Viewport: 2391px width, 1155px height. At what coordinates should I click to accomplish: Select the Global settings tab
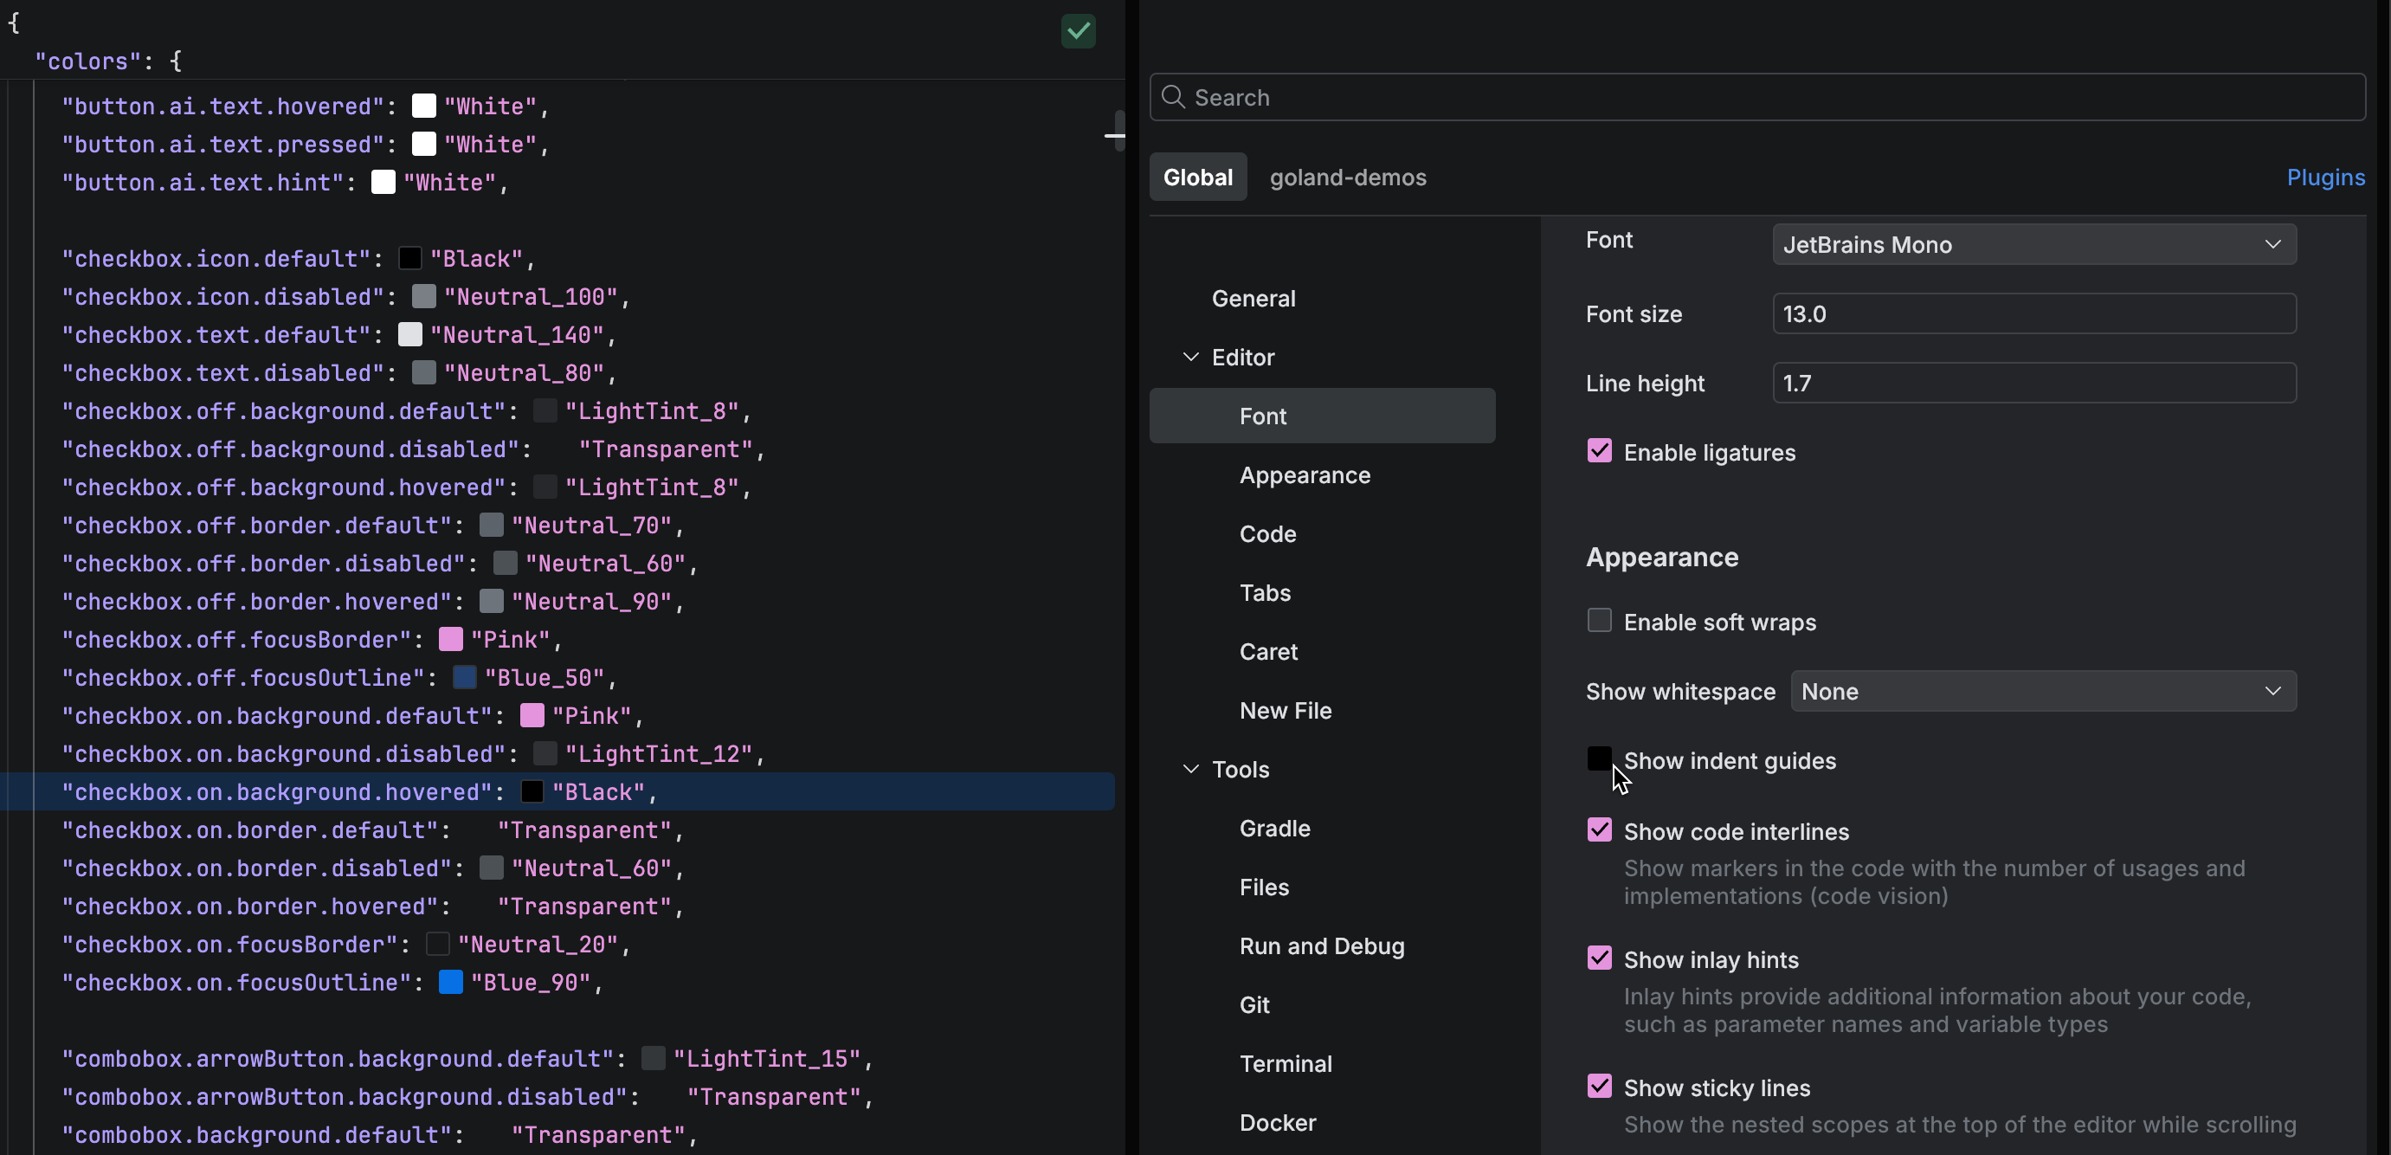(x=1197, y=177)
